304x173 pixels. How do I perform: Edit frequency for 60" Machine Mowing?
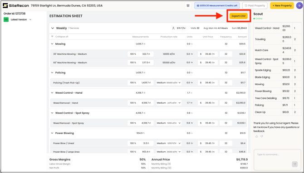coord(226,62)
